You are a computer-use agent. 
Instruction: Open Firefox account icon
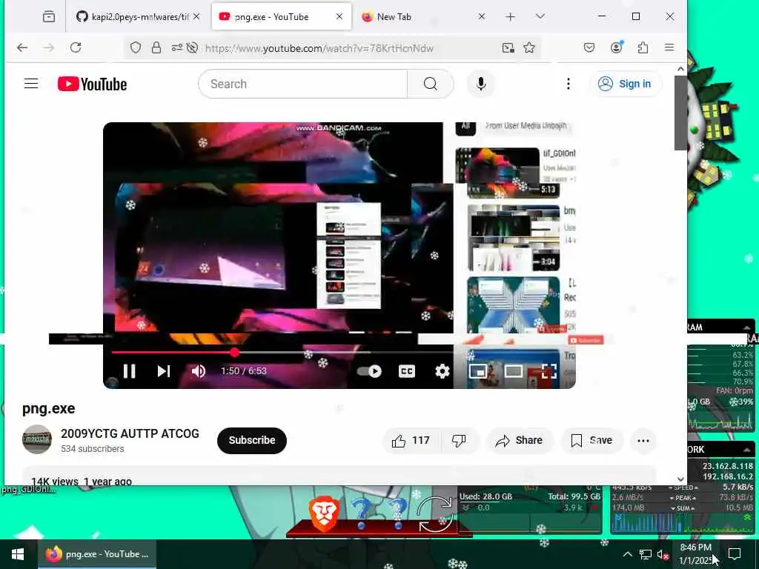(x=616, y=47)
